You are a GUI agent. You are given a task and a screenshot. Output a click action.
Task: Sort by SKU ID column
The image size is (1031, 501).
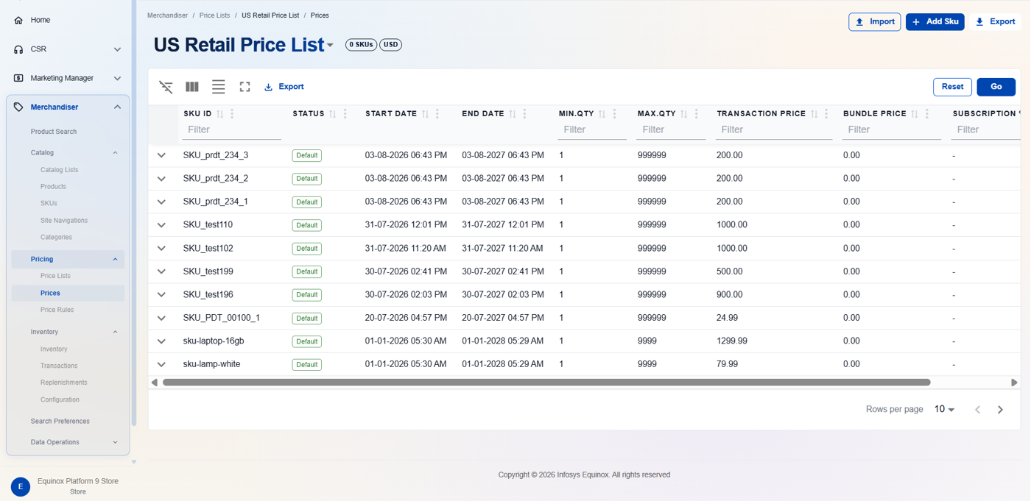click(220, 114)
